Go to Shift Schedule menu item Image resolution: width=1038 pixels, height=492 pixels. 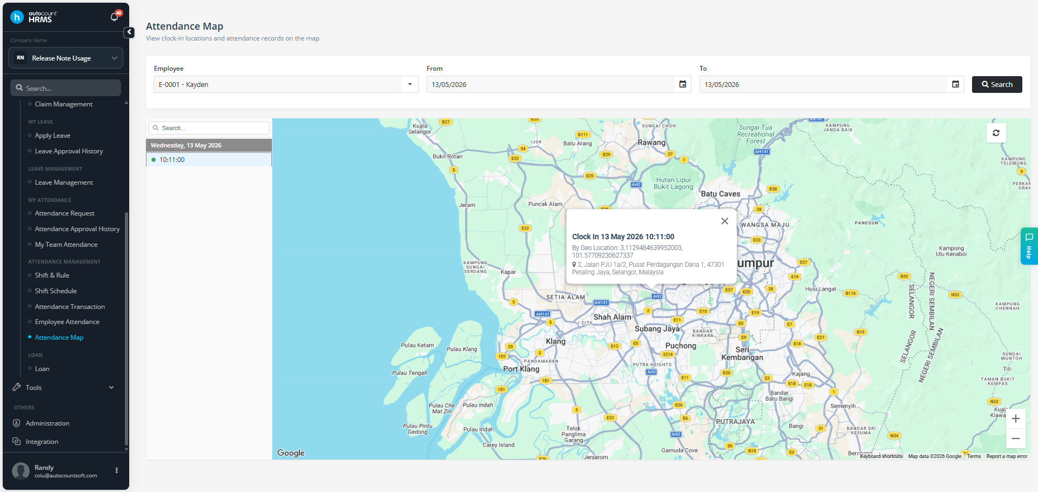click(x=56, y=291)
